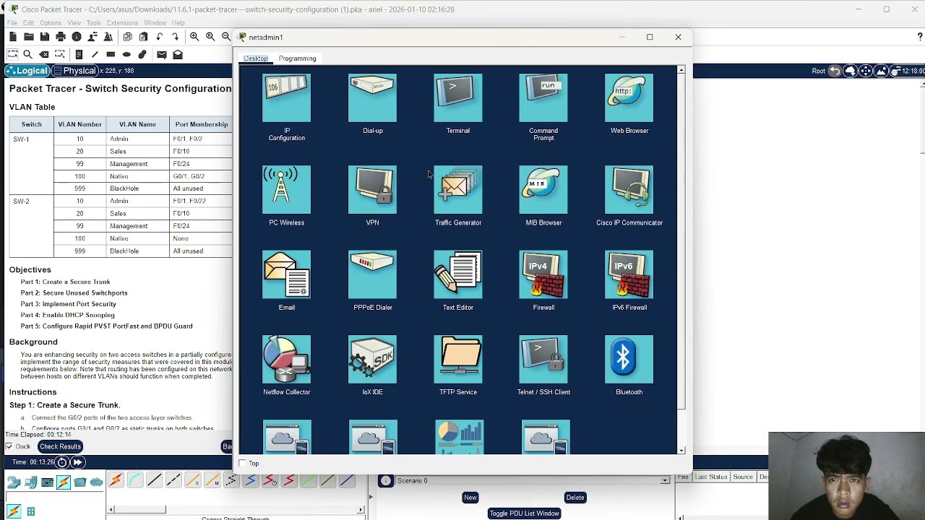Click the Last Status column header

[711, 477]
